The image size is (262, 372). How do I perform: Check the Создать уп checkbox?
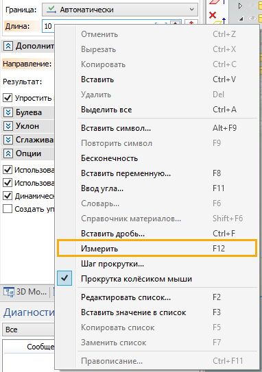click(x=8, y=209)
